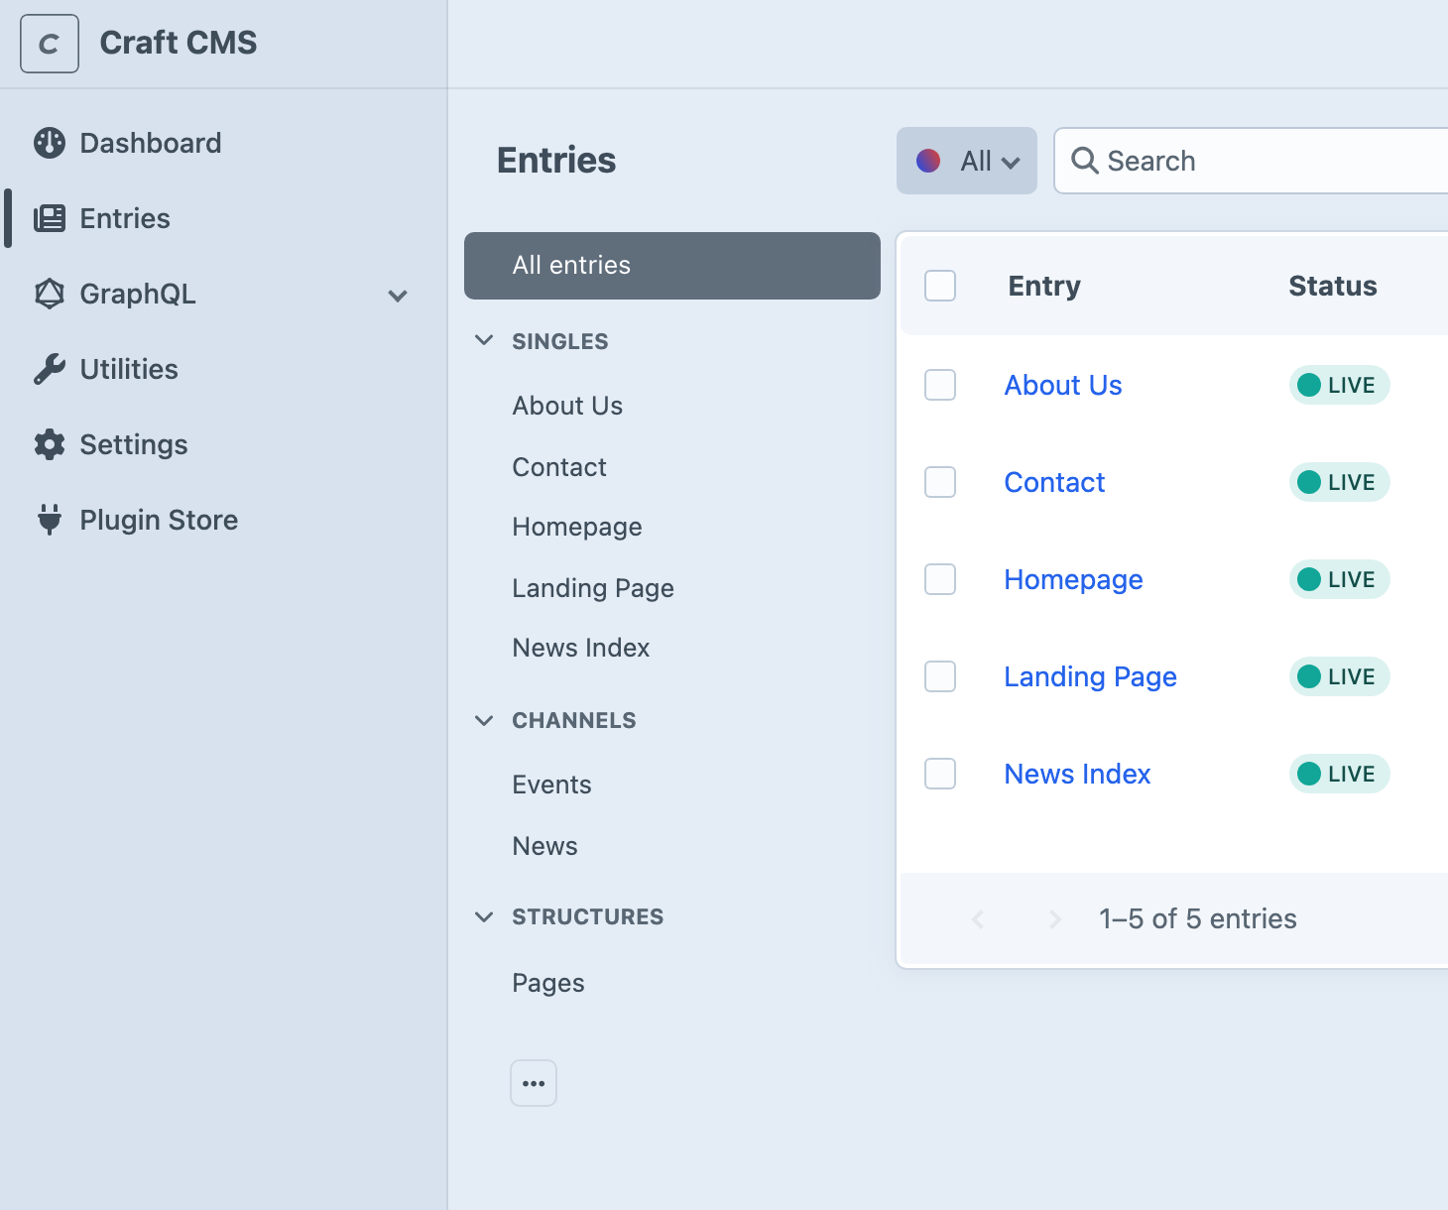Sort by the Status column header
The width and height of the screenshot is (1448, 1210).
point(1333,286)
